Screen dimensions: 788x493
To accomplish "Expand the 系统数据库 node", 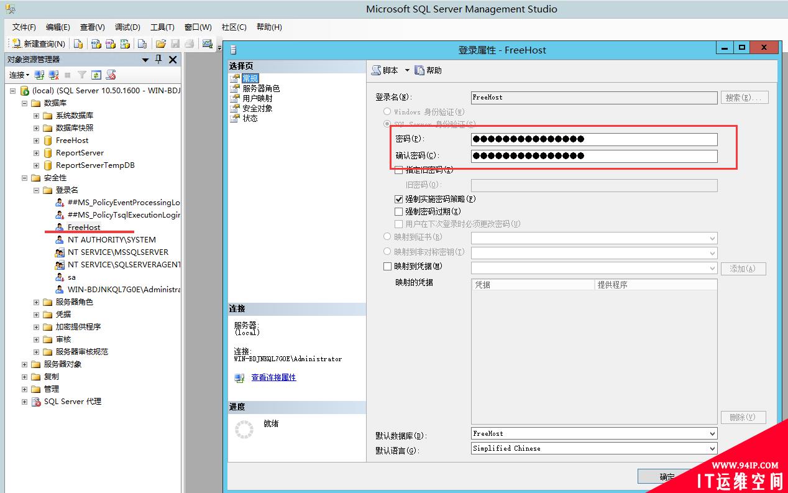I will 36,116.
